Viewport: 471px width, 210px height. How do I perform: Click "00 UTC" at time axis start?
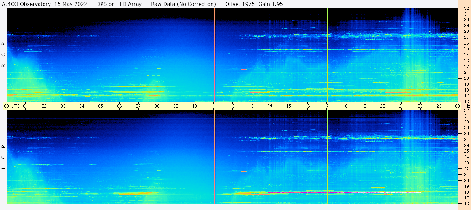click(12, 106)
